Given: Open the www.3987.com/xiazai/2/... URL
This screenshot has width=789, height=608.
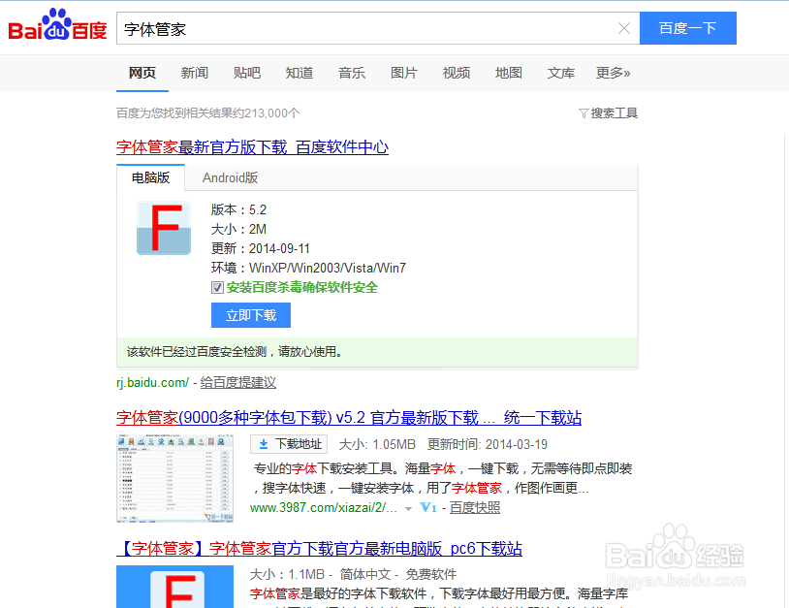Looking at the screenshot, I should point(324,508).
